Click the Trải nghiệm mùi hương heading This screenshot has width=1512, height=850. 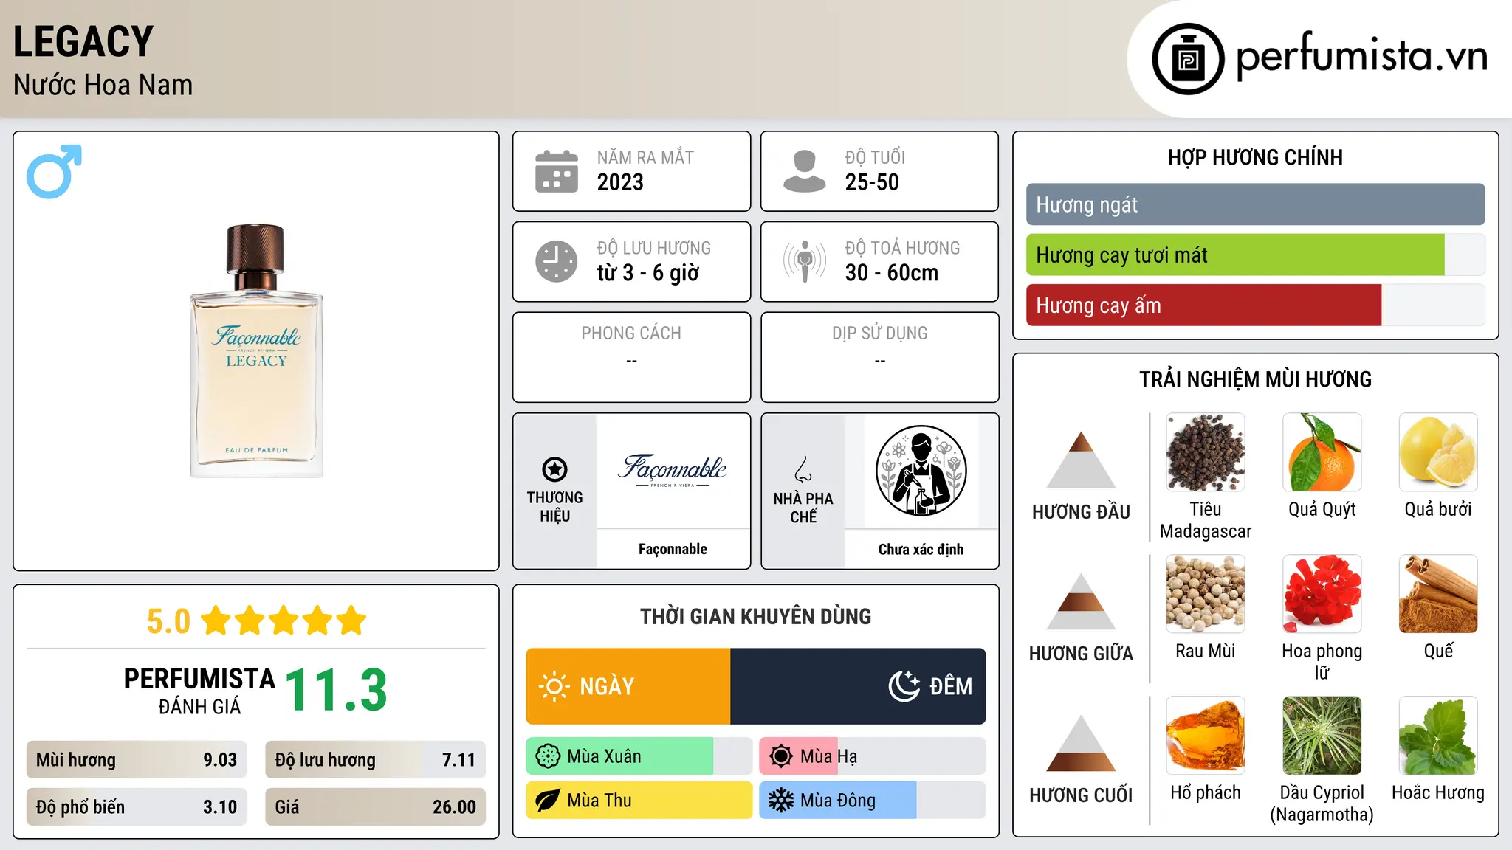point(1255,379)
